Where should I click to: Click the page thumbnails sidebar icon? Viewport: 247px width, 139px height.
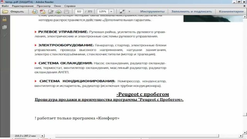coord(5,27)
